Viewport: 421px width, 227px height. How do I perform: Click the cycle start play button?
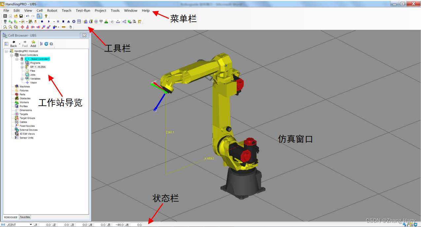(x=49, y=21)
